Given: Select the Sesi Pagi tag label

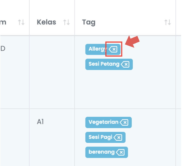Looking at the screenshot, I should tap(101, 137).
